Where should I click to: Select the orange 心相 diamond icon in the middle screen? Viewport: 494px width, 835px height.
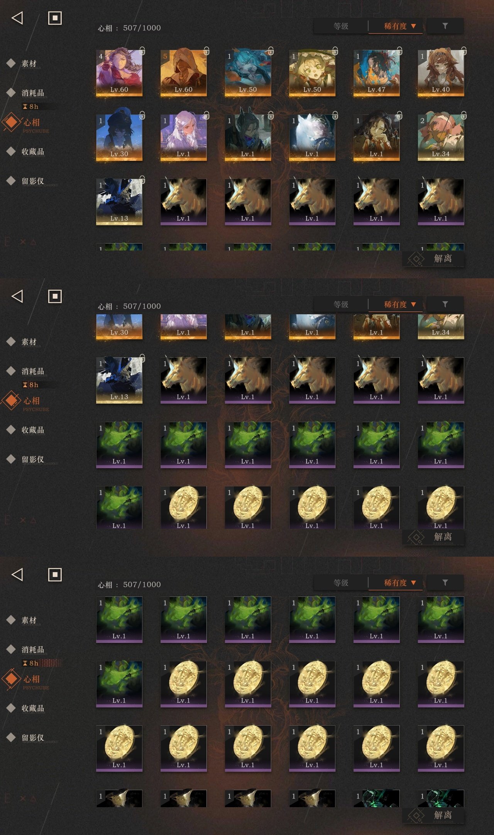coord(12,400)
